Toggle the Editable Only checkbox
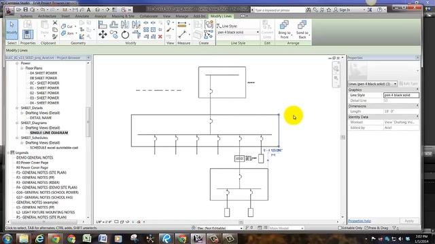Image resolution: width=435 pixels, height=244 pixels. point(340,228)
